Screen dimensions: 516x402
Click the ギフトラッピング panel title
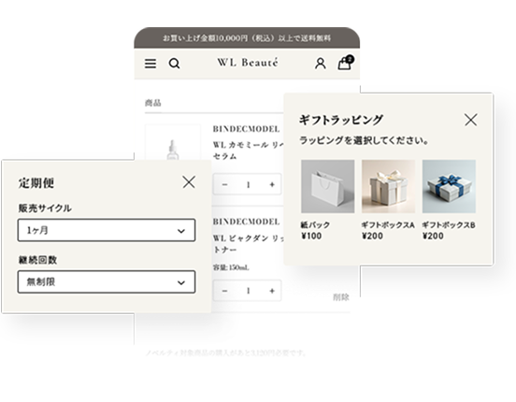pos(341,120)
